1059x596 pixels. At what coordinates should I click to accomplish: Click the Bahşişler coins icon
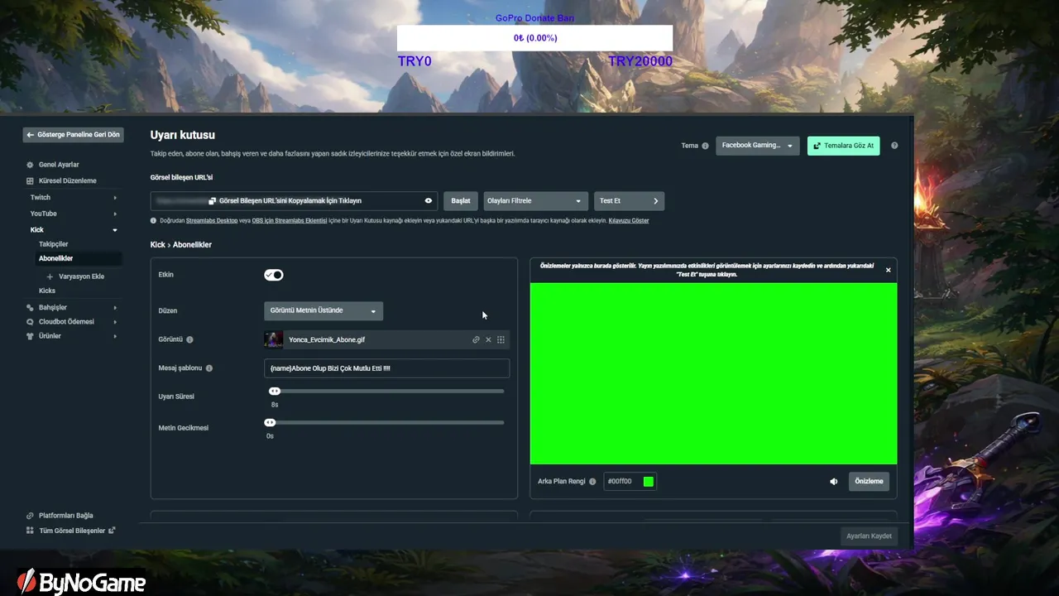pyautogui.click(x=30, y=307)
